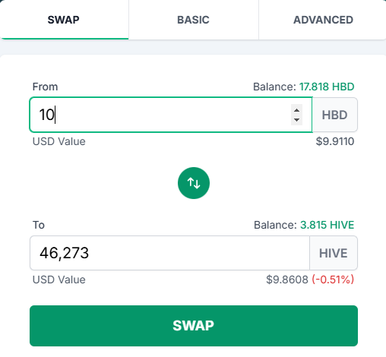Click the HIVE currency label box
The height and width of the screenshot is (357, 386).
tap(334, 253)
